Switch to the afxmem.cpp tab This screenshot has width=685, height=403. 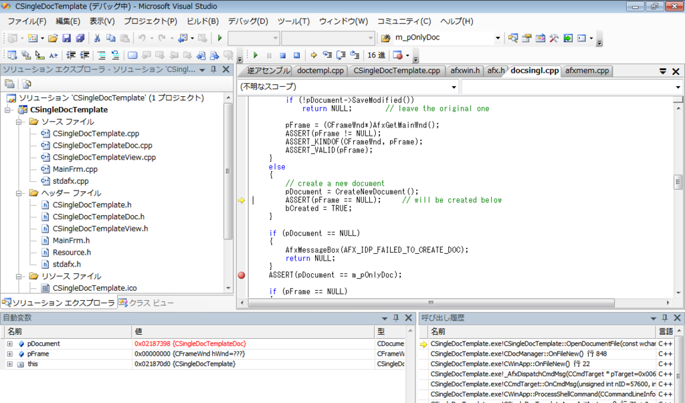(x=587, y=71)
